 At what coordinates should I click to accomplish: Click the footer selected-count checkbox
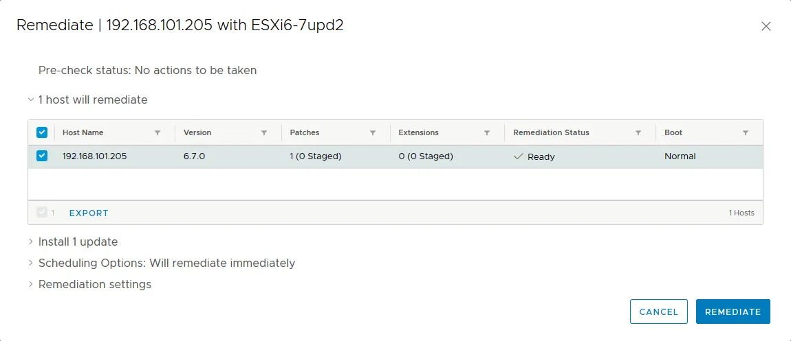(42, 213)
